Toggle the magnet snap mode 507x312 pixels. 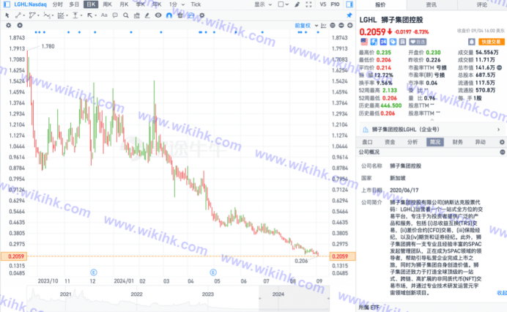coord(169,15)
